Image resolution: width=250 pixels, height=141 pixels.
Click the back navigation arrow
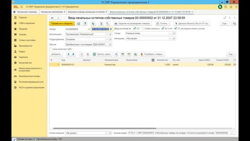tap(52, 18)
